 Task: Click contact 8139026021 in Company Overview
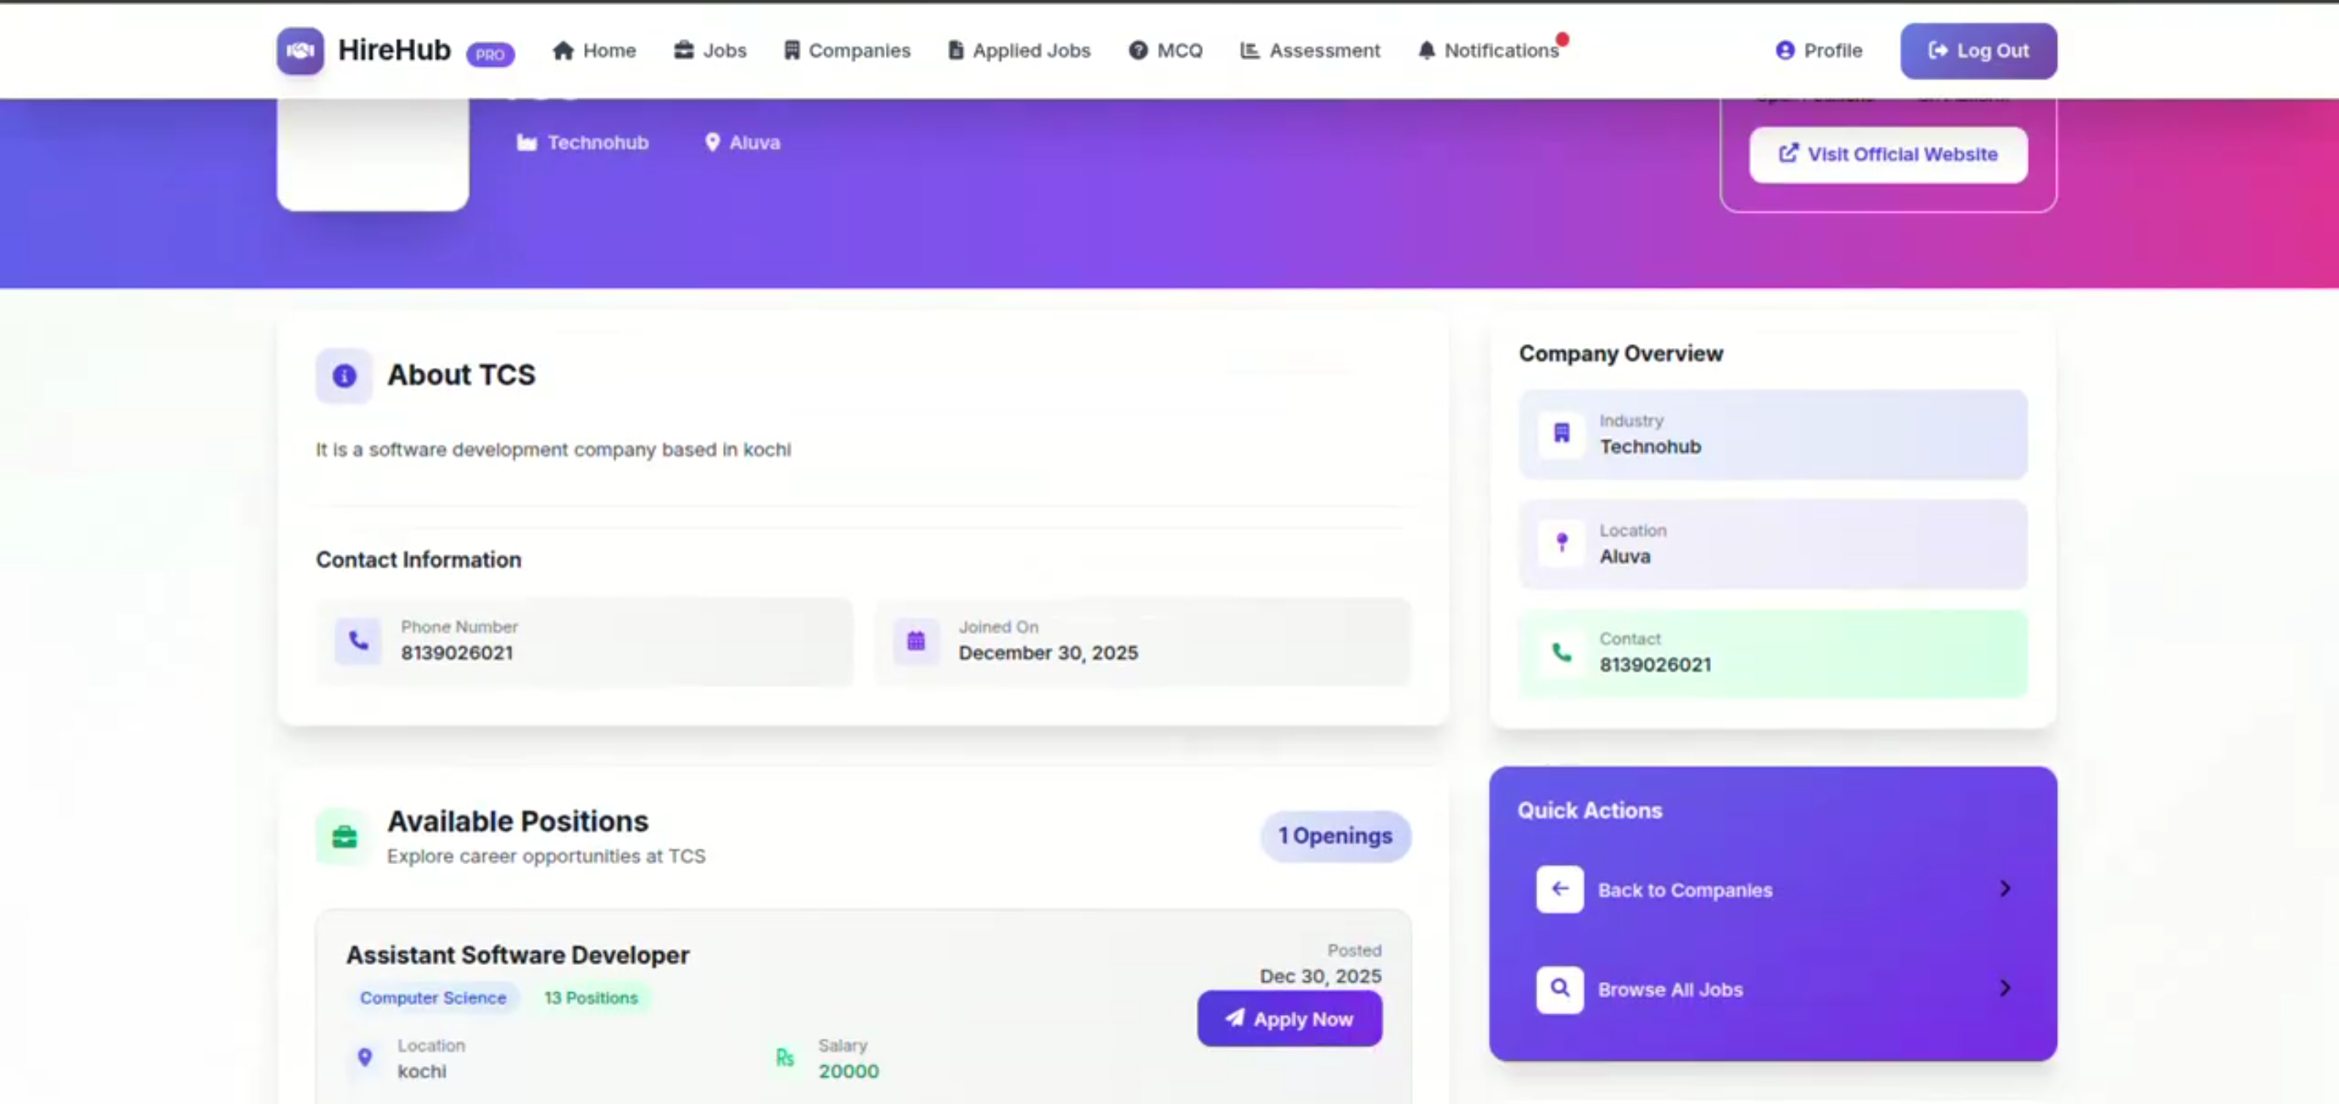[1654, 665]
